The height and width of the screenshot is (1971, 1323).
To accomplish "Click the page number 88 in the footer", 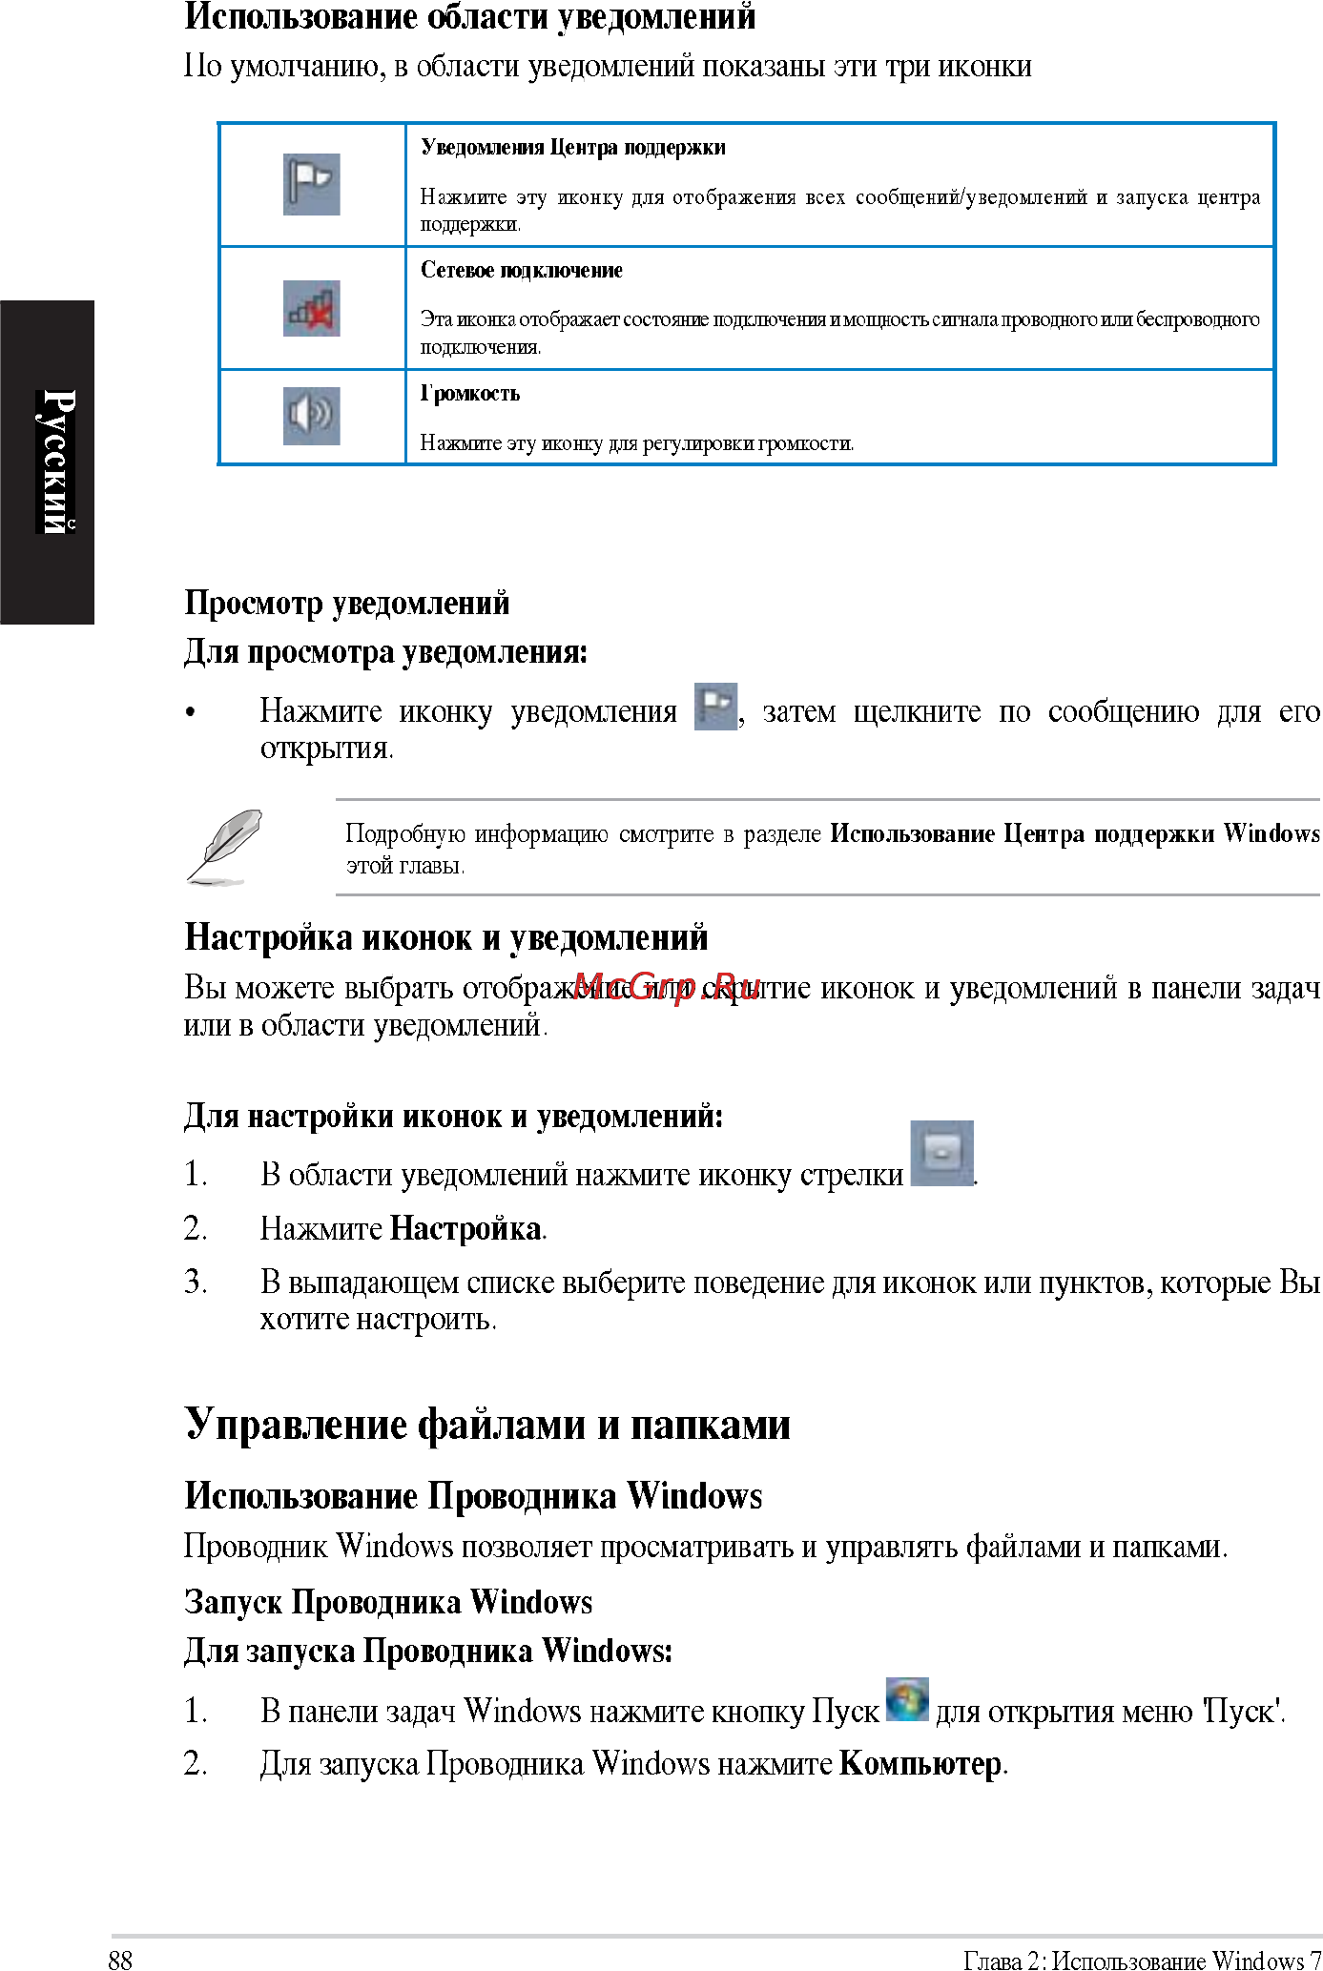I will pyautogui.click(x=120, y=1960).
